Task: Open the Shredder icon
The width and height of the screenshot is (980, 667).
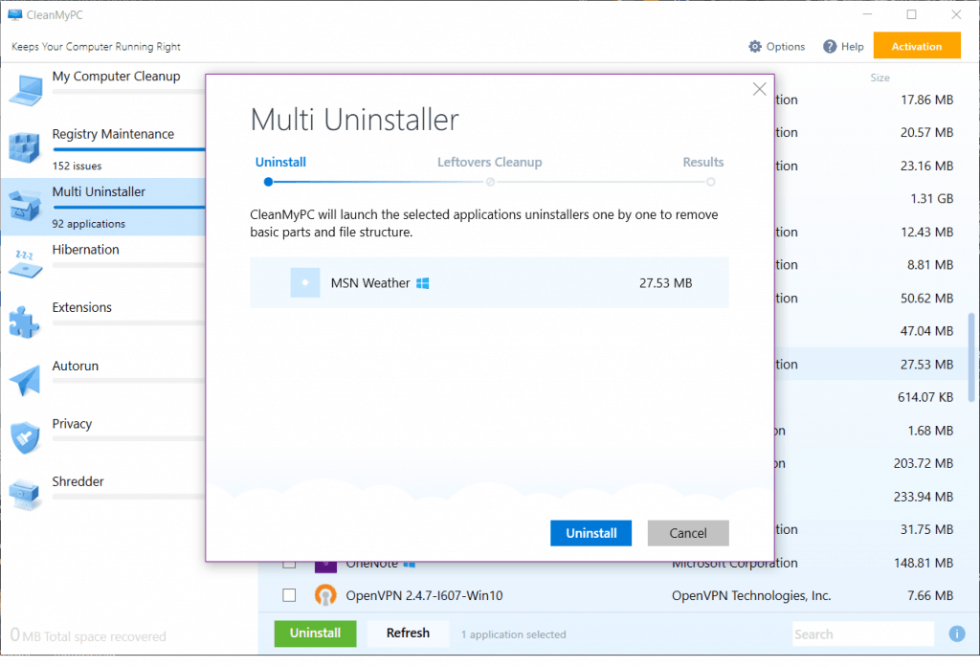Action: 25,495
